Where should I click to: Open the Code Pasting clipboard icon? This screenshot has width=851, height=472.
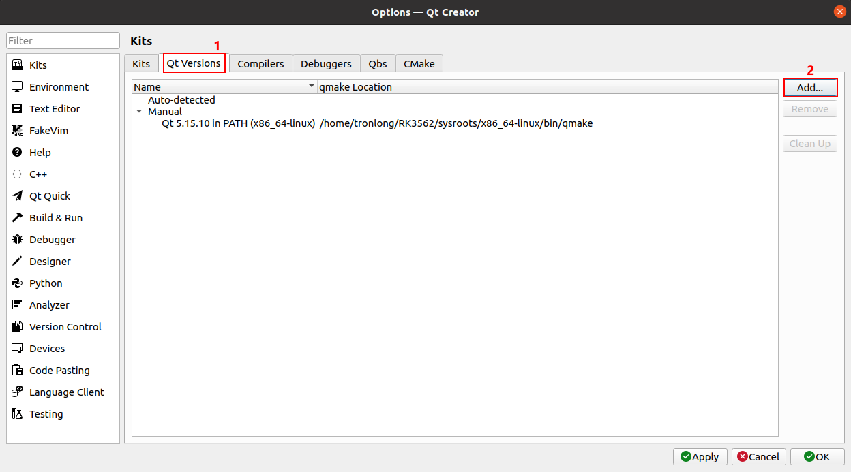[x=17, y=371]
